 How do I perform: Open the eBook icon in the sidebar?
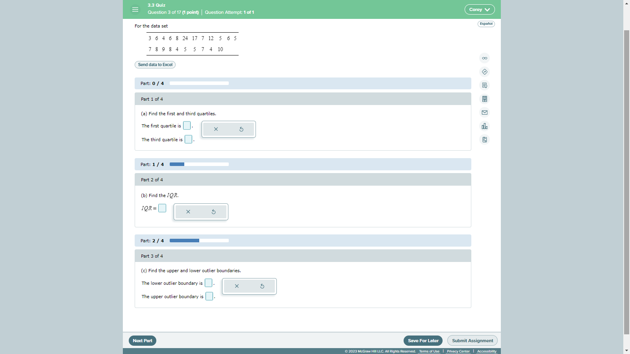484,99
